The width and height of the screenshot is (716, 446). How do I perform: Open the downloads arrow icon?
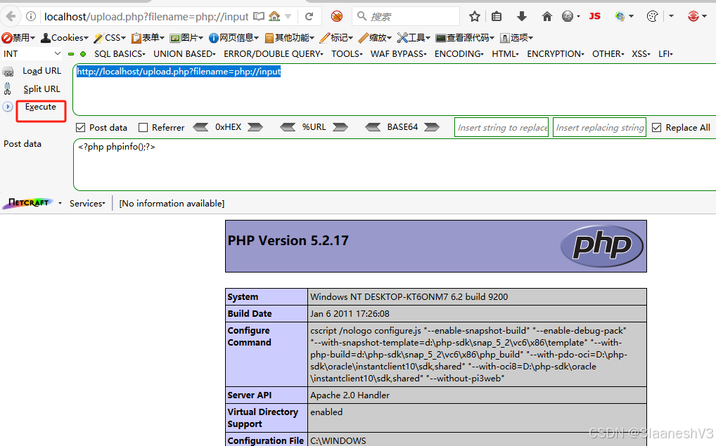click(x=521, y=17)
